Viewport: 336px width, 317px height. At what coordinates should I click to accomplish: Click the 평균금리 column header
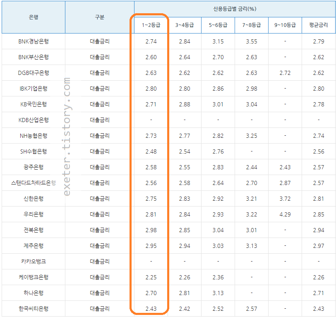(x=319, y=25)
